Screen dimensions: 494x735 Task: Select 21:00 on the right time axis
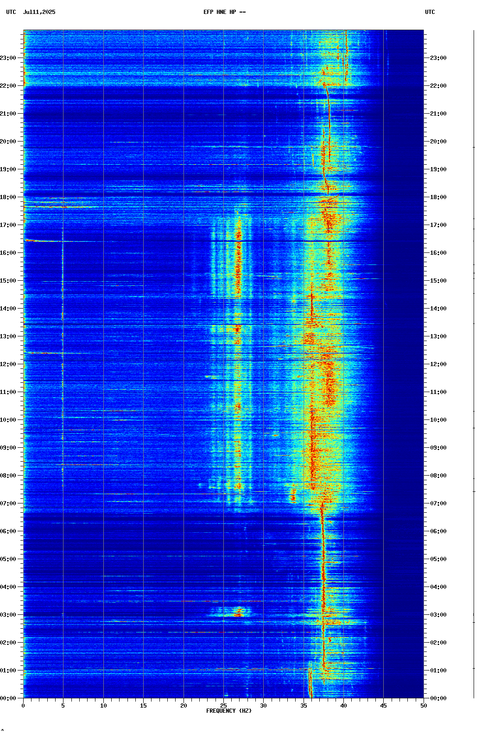[x=438, y=114]
